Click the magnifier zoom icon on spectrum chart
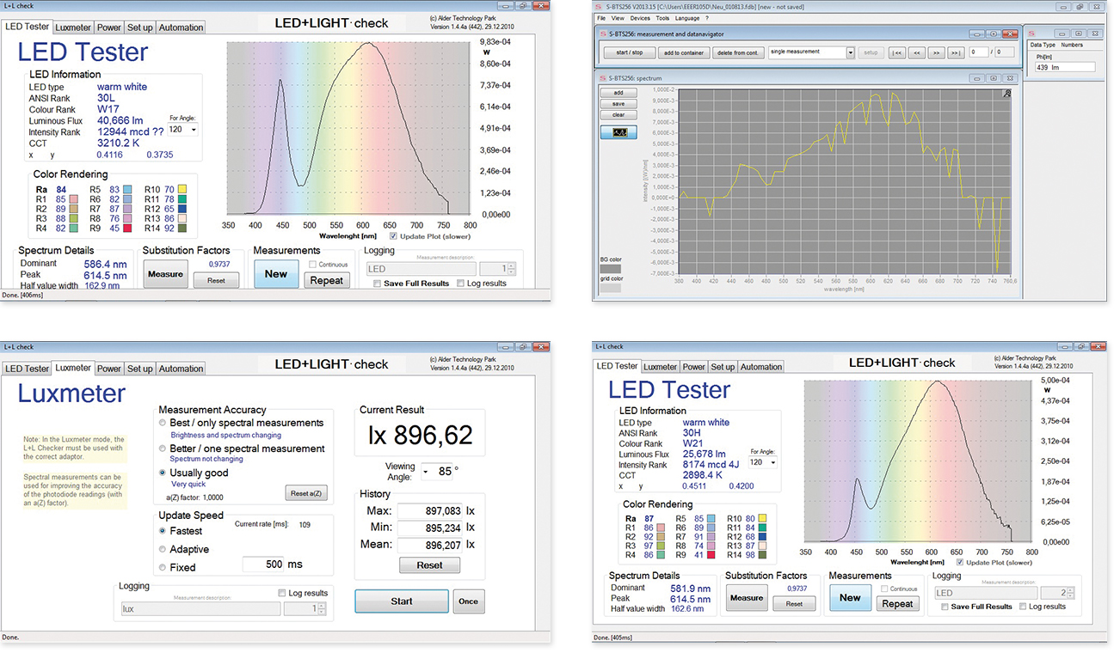Screen dimensions: 1120x653 (x=1007, y=92)
